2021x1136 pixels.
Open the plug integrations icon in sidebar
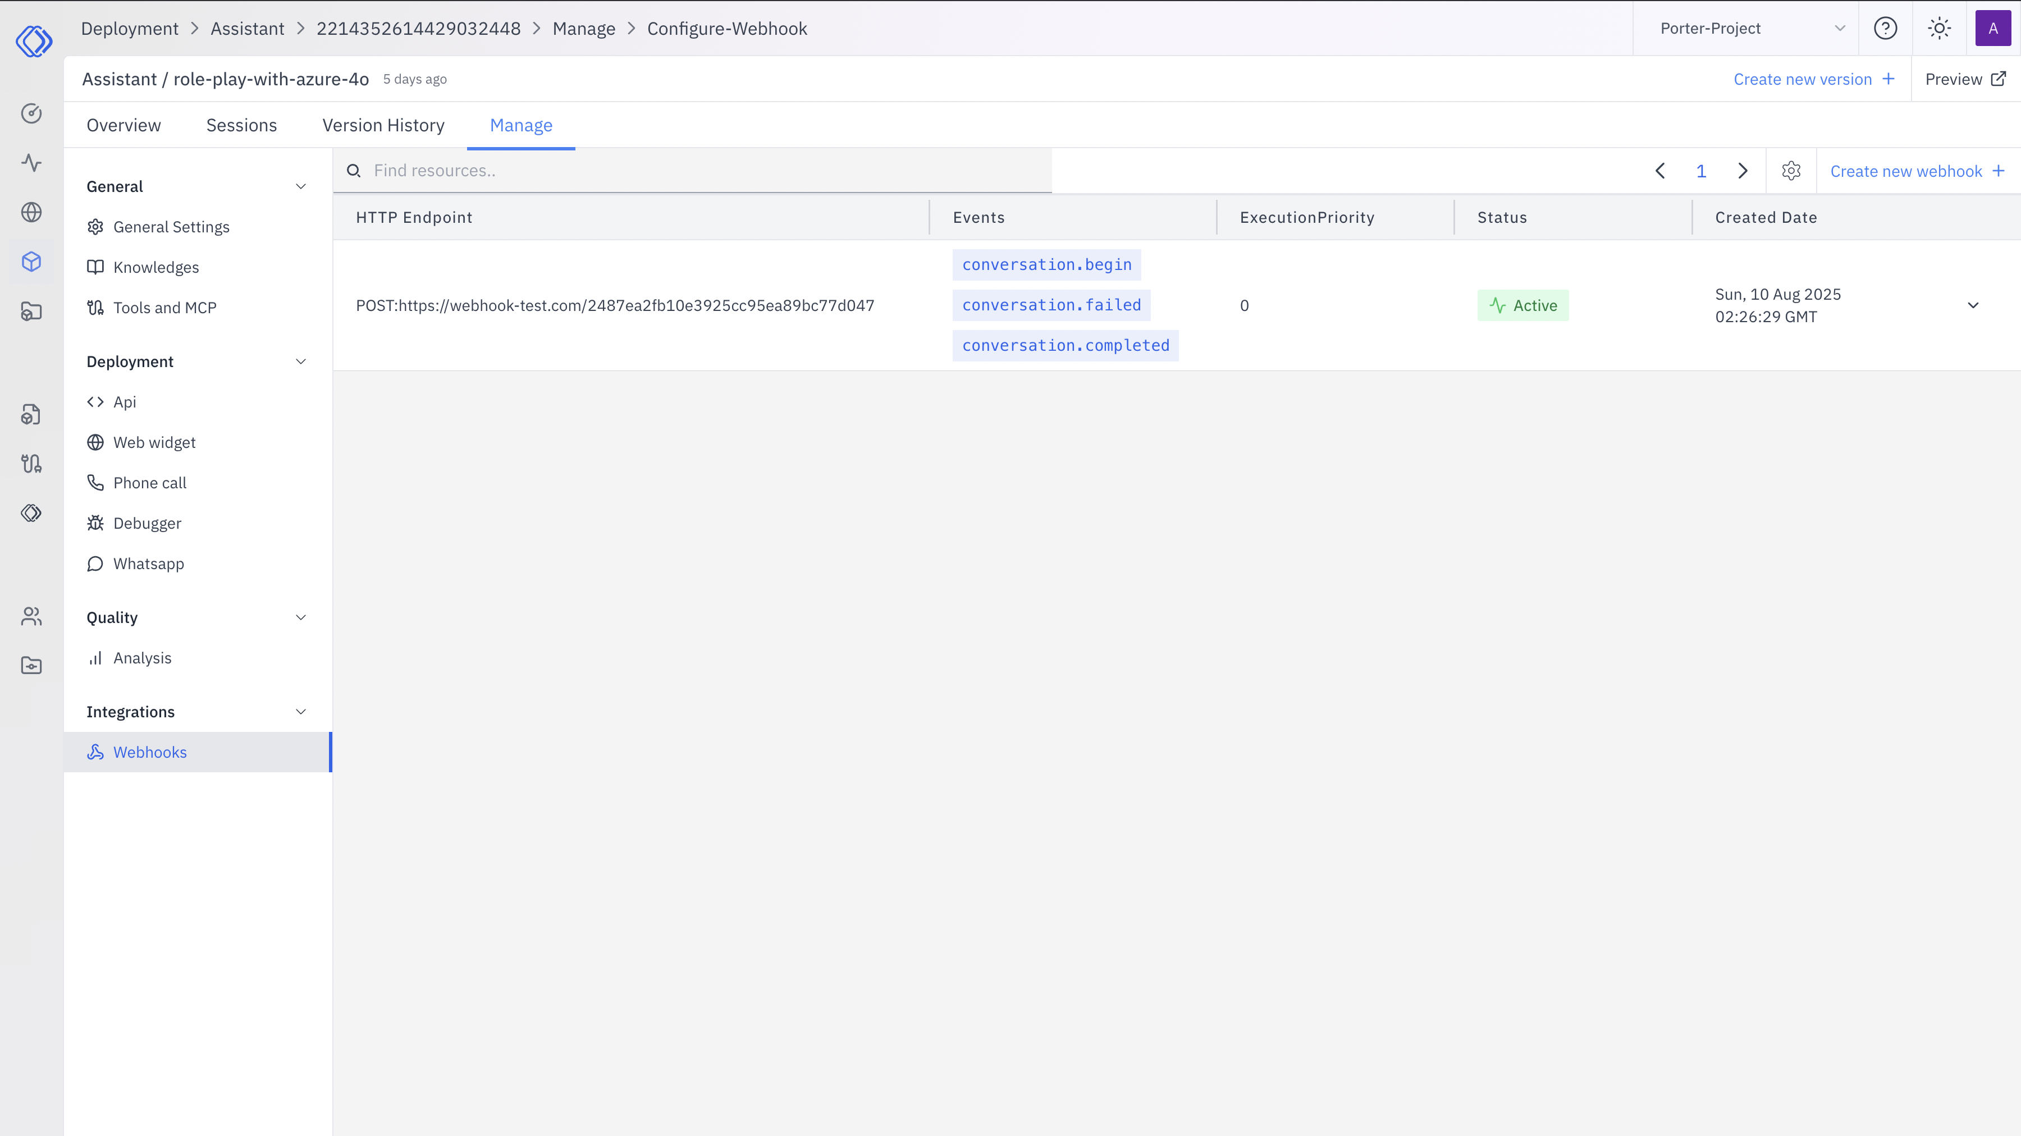31,463
